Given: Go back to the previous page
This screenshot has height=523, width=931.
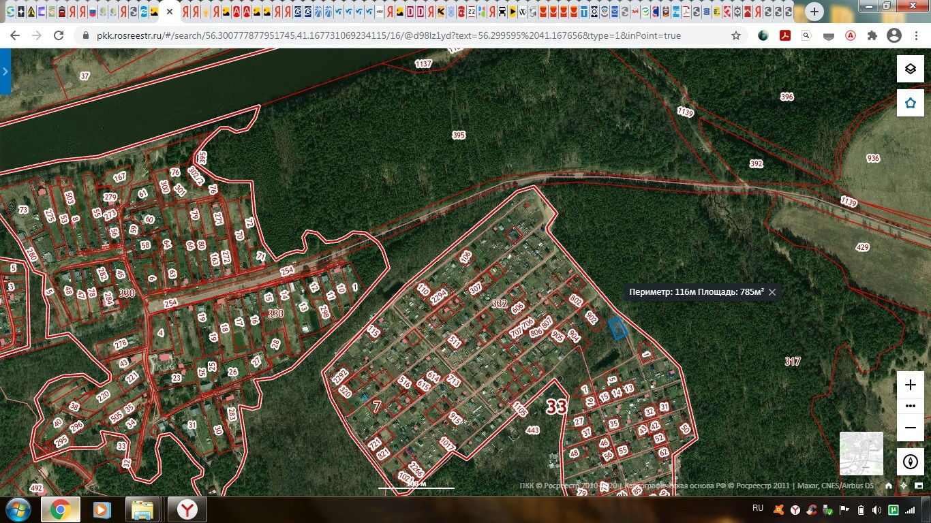Looking at the screenshot, I should 15,35.
